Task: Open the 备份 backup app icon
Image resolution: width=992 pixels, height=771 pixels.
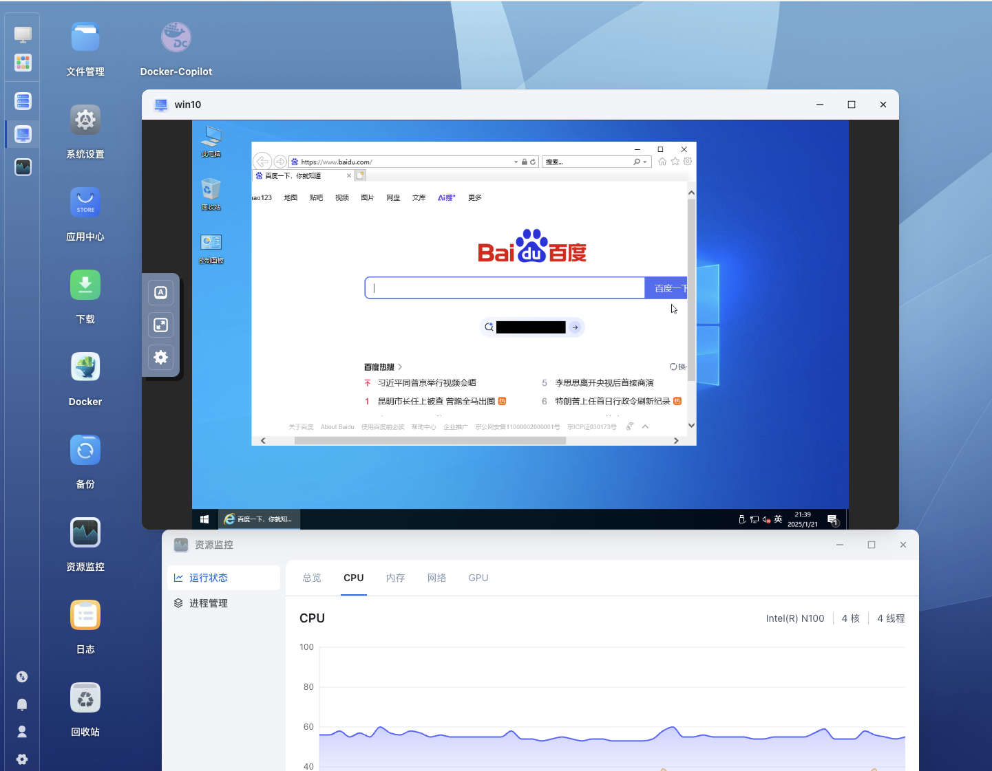Action: pyautogui.click(x=85, y=450)
